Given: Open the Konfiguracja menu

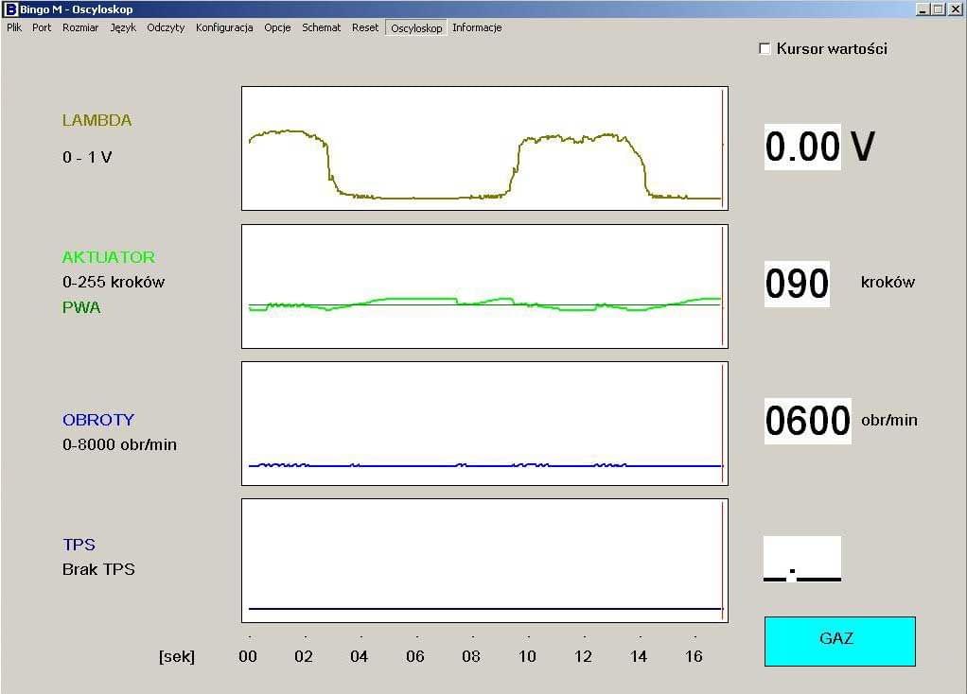Looking at the screenshot, I should click(x=224, y=27).
